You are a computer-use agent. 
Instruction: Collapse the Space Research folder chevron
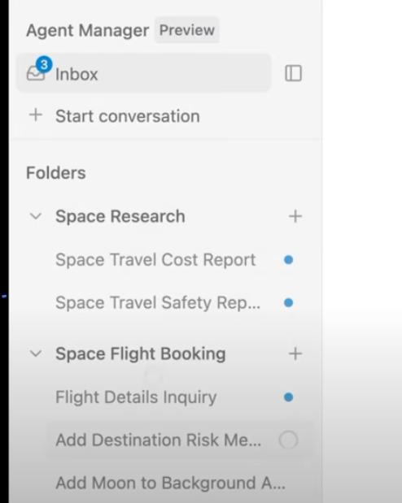[35, 216]
